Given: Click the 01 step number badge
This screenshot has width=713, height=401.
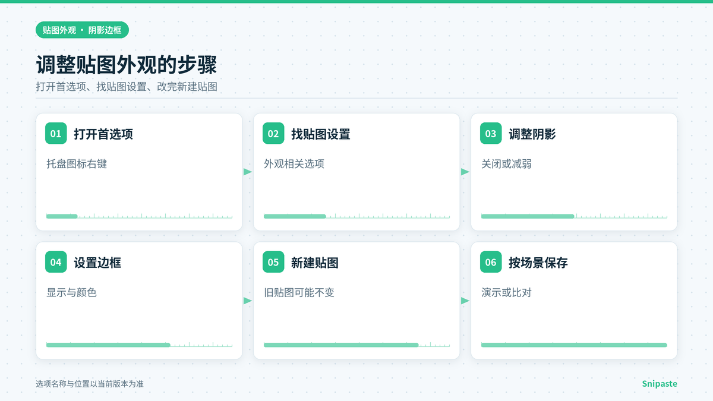Looking at the screenshot, I should click(56, 134).
